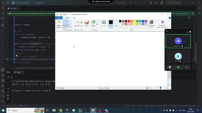Open Telegram from the taskbar
Screen dimensions: 202x113
pyautogui.click(x=106, y=110)
